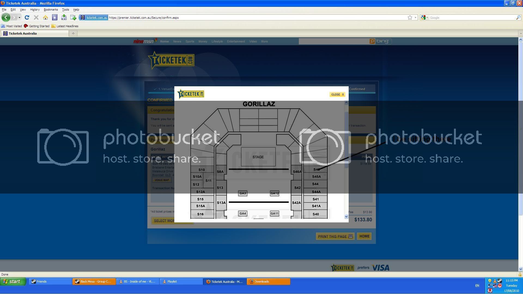This screenshot has width=523, height=294.
Task: Open a new tab with the plus button
Action: click(x=73, y=33)
